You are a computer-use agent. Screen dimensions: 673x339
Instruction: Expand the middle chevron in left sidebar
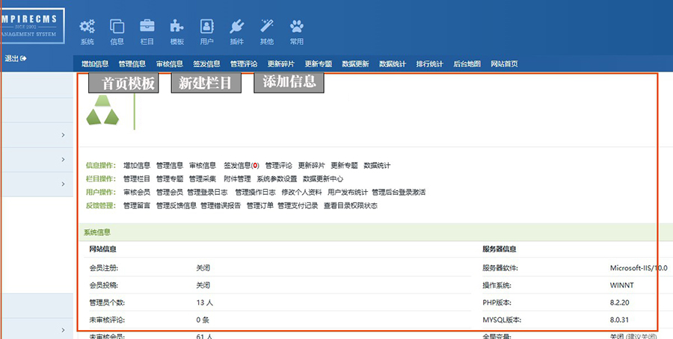pyautogui.click(x=63, y=160)
